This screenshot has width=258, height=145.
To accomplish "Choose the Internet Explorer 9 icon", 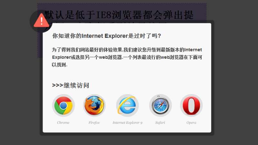I will click(x=127, y=105).
